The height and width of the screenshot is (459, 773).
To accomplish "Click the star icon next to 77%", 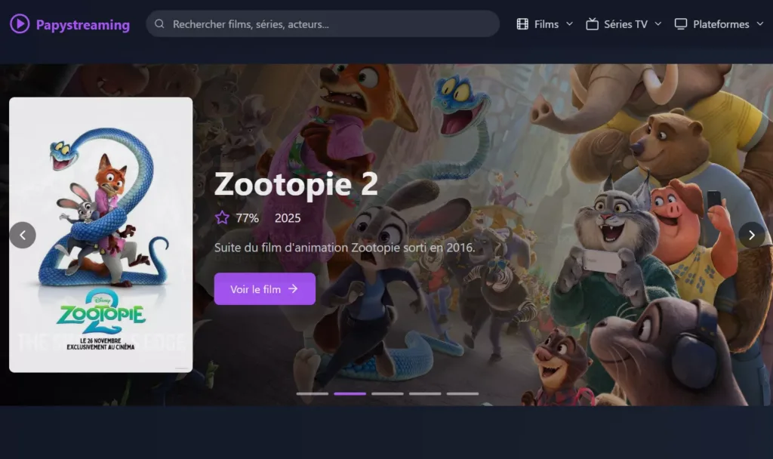I will tap(221, 217).
